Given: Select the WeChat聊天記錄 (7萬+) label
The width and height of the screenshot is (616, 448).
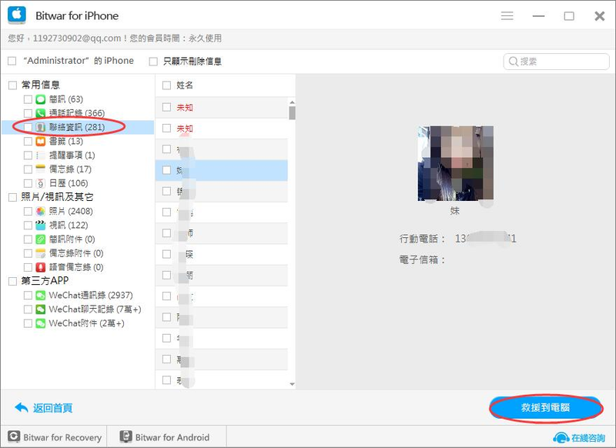Looking at the screenshot, I should coord(95,309).
